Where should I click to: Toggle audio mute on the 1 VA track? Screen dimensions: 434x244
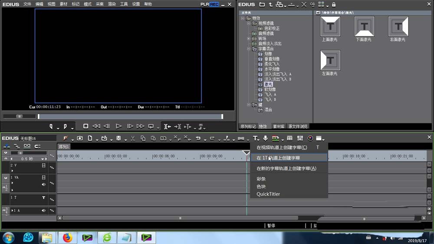tap(43, 185)
